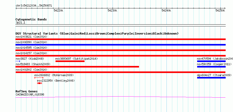Open the CACNA2D3|NM_018398 gene label
This screenshot has width=233, height=112.
[x=30, y=94]
